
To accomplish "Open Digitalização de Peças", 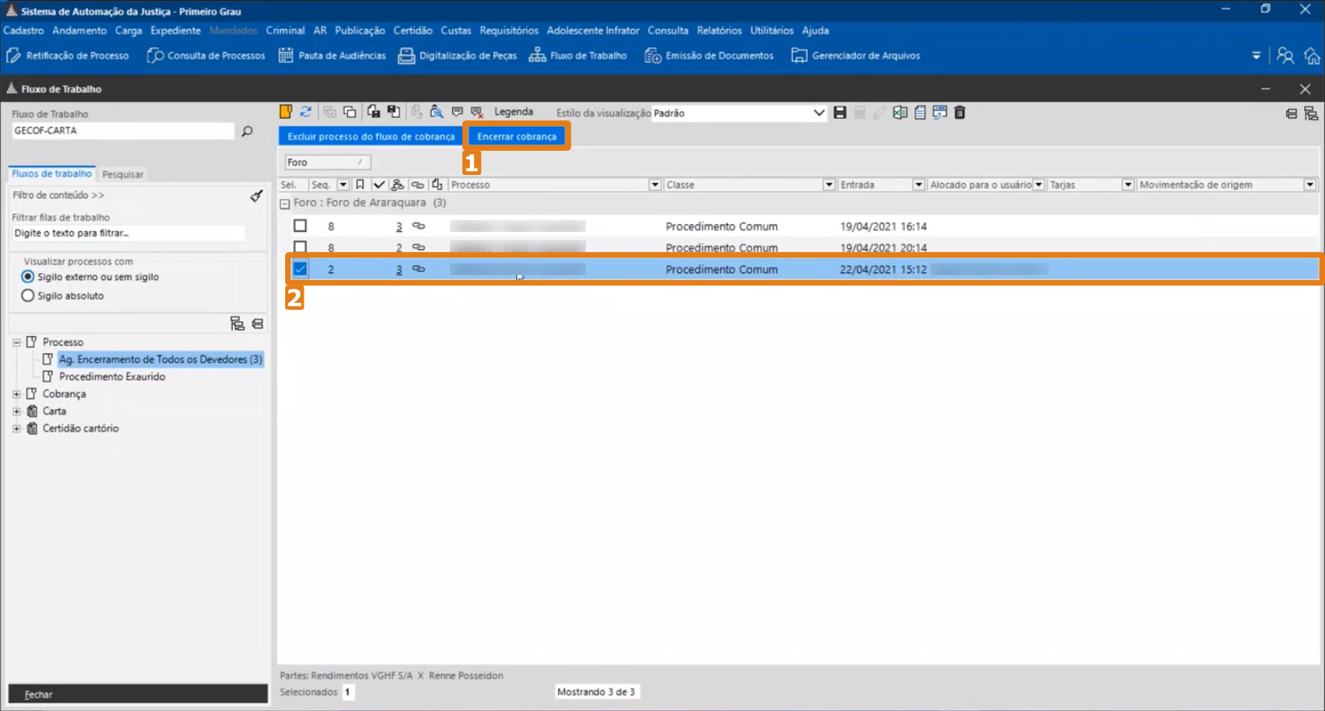I will (458, 55).
